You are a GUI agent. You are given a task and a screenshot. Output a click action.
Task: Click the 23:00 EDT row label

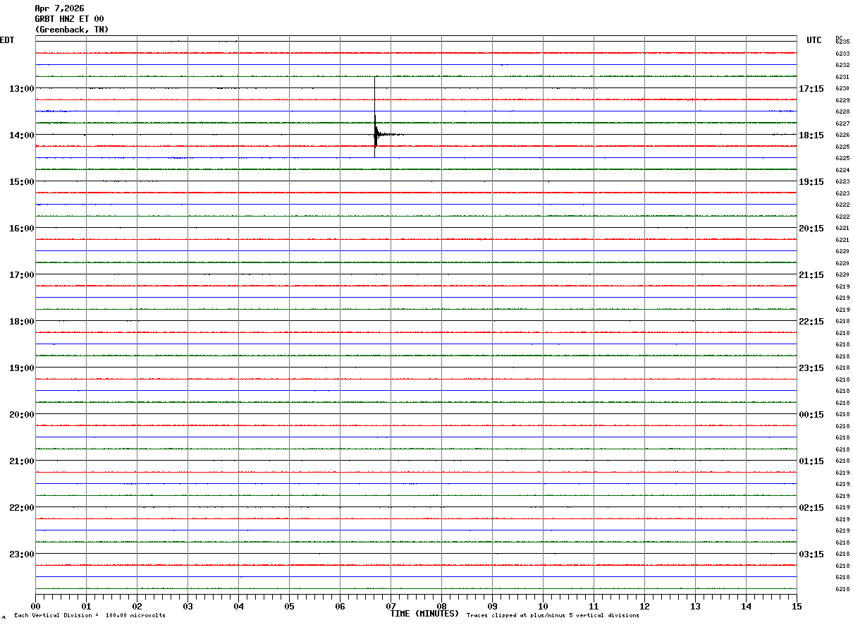point(21,554)
